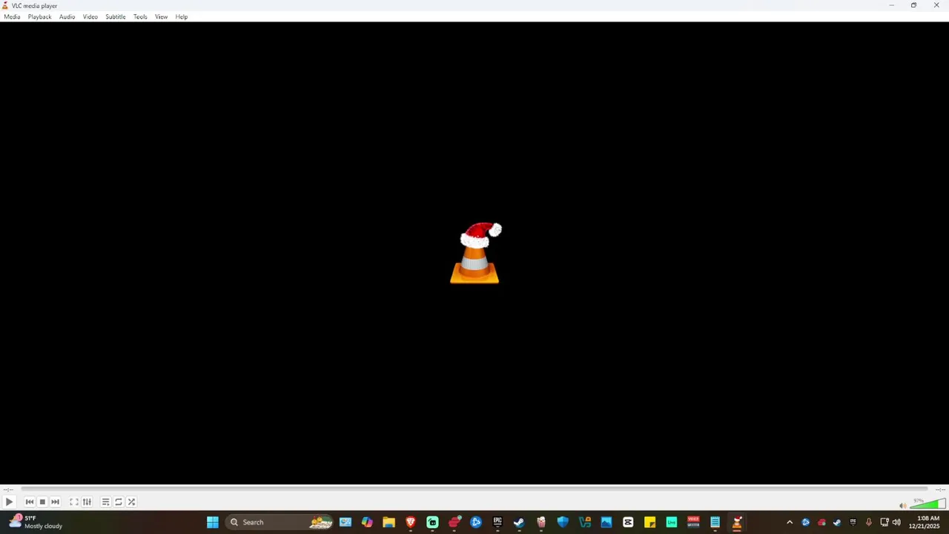Mute audio via VLC speaker icon

902,506
